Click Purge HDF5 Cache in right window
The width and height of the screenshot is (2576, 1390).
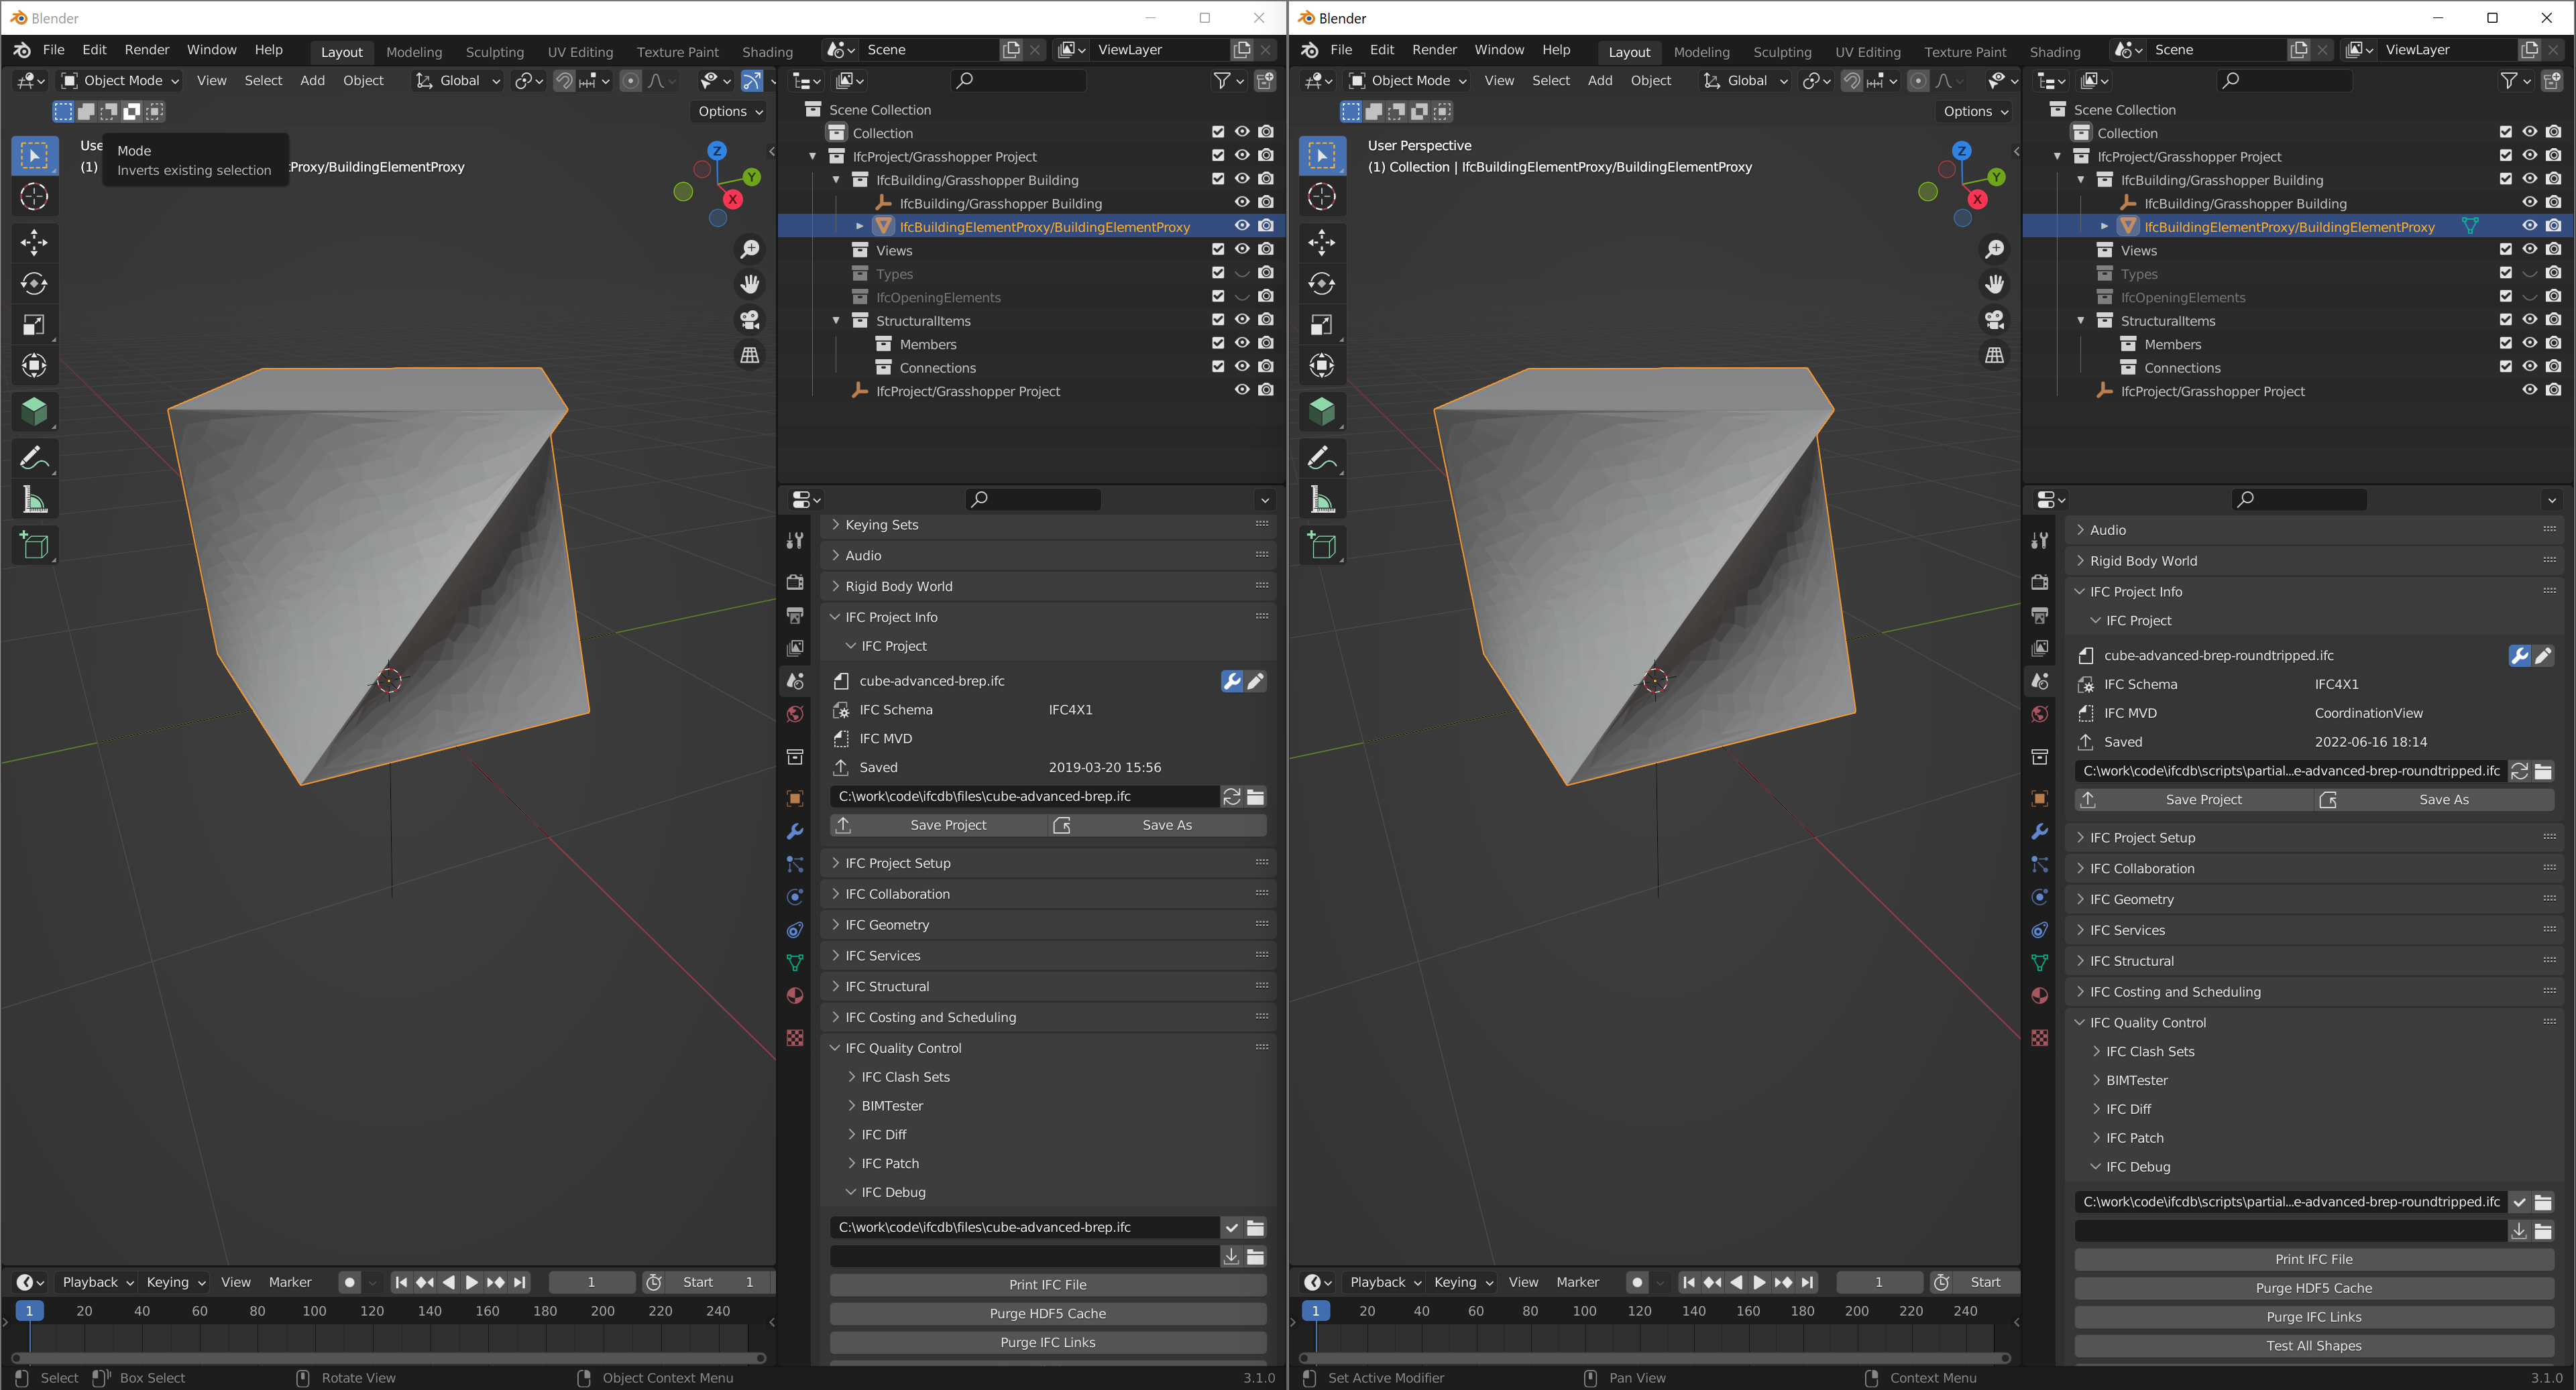point(2314,1289)
